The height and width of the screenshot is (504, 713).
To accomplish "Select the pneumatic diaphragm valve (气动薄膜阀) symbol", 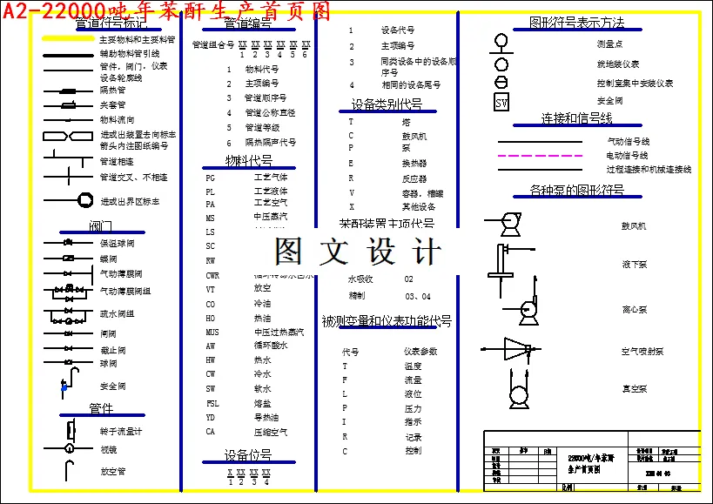I will (65, 274).
